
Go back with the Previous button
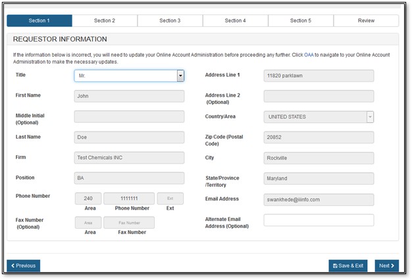point(24,266)
